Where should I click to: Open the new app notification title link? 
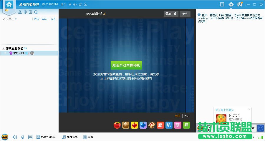pos(225,110)
